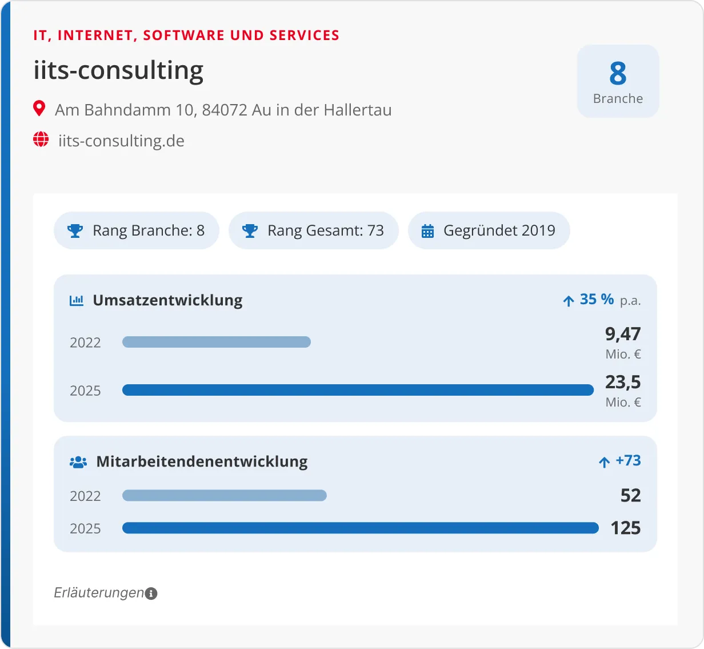This screenshot has height=649, width=704.
Task: Click the 2022 revenue bar
Action: click(x=217, y=342)
